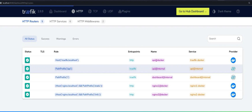This screenshot has height=112, width=252.
Task: Open the TCP nav section
Action: pos(93,11)
